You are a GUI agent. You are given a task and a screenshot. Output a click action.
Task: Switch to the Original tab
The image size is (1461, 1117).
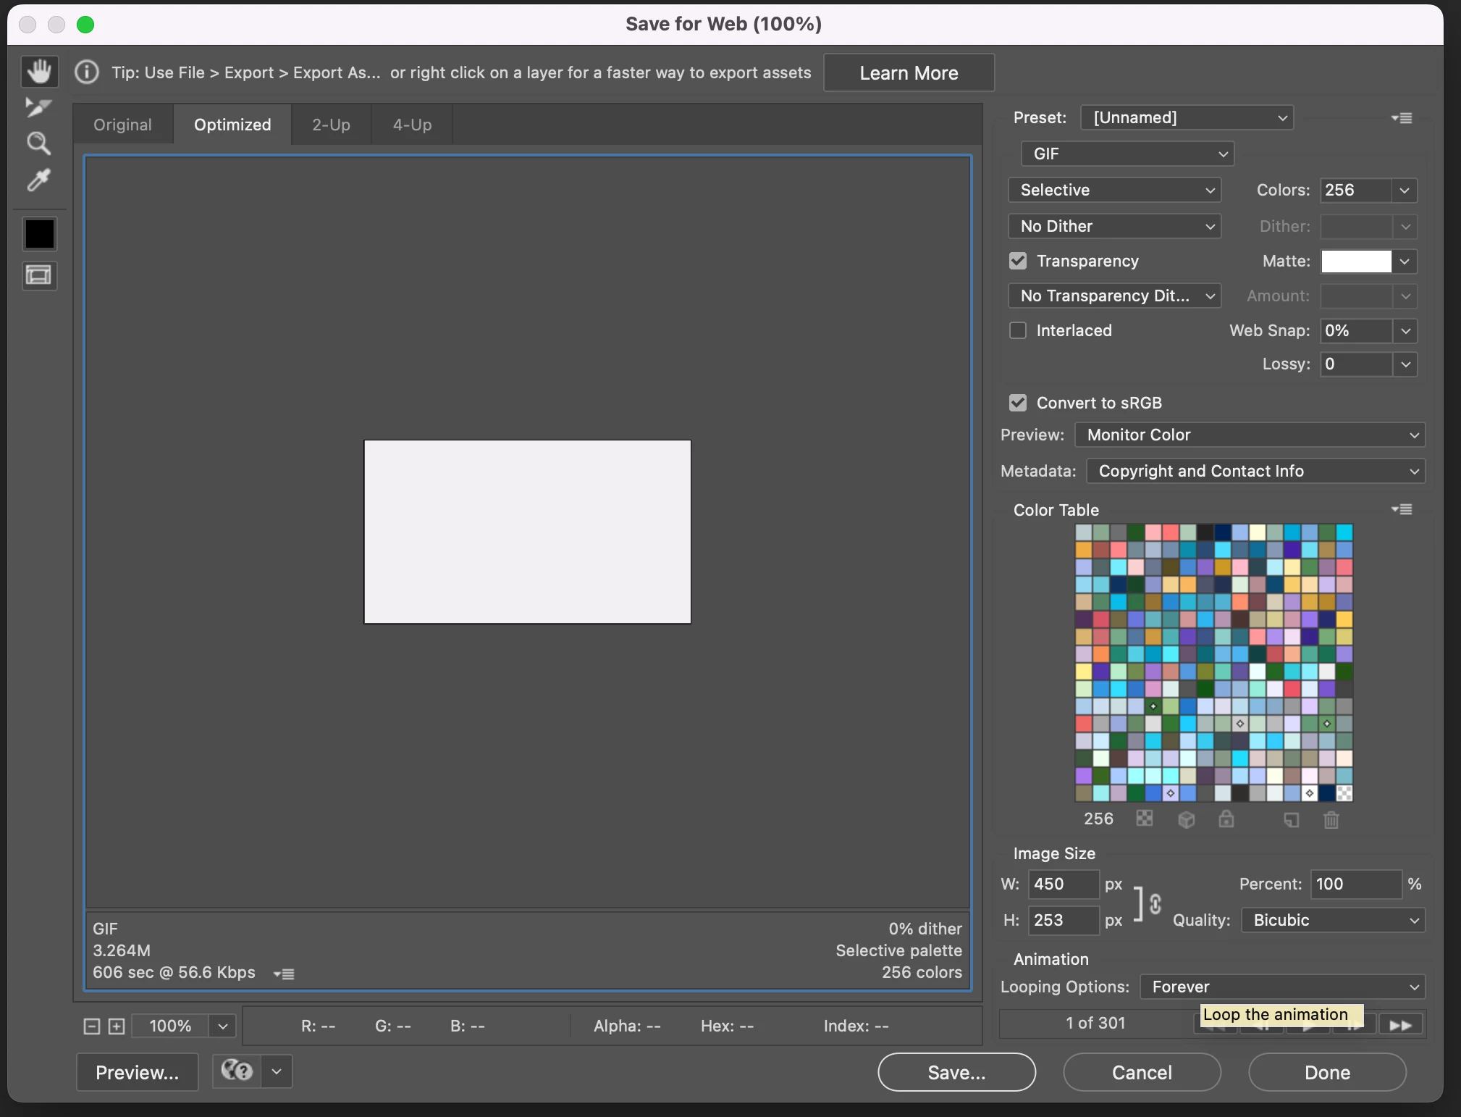tap(122, 125)
